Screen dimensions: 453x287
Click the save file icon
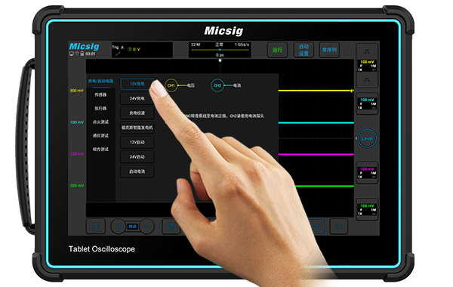(171, 227)
